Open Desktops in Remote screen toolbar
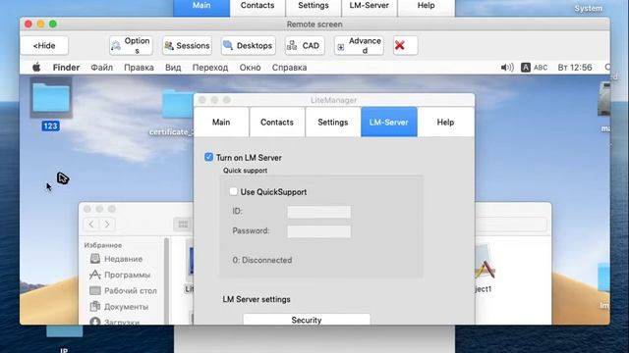Image resolution: width=629 pixels, height=353 pixels. [249, 46]
